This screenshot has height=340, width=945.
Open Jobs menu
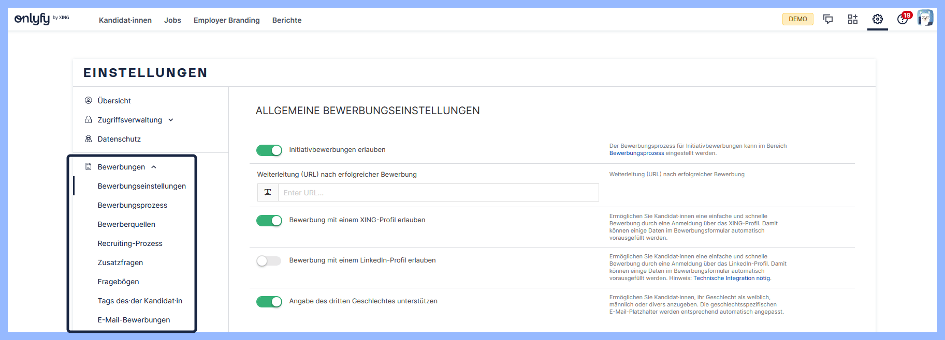(172, 20)
